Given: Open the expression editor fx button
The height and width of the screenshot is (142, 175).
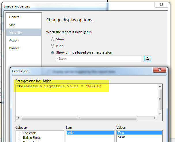Looking at the screenshot, I should click(x=148, y=58).
